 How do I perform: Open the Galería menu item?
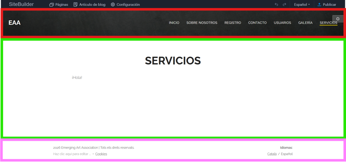305,23
